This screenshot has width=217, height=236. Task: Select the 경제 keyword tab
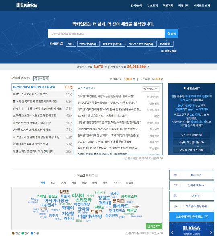(63, 183)
